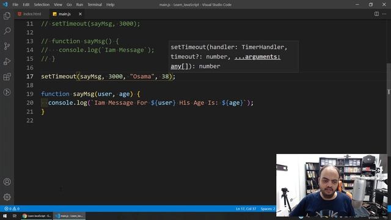Click line number 19 in the gutter
This screenshot has height=220, width=391.
[30, 94]
